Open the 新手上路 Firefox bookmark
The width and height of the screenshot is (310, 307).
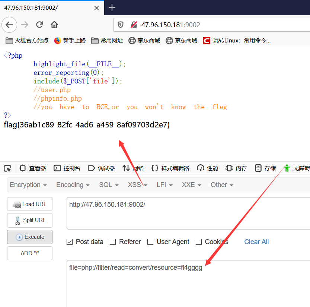point(70,41)
